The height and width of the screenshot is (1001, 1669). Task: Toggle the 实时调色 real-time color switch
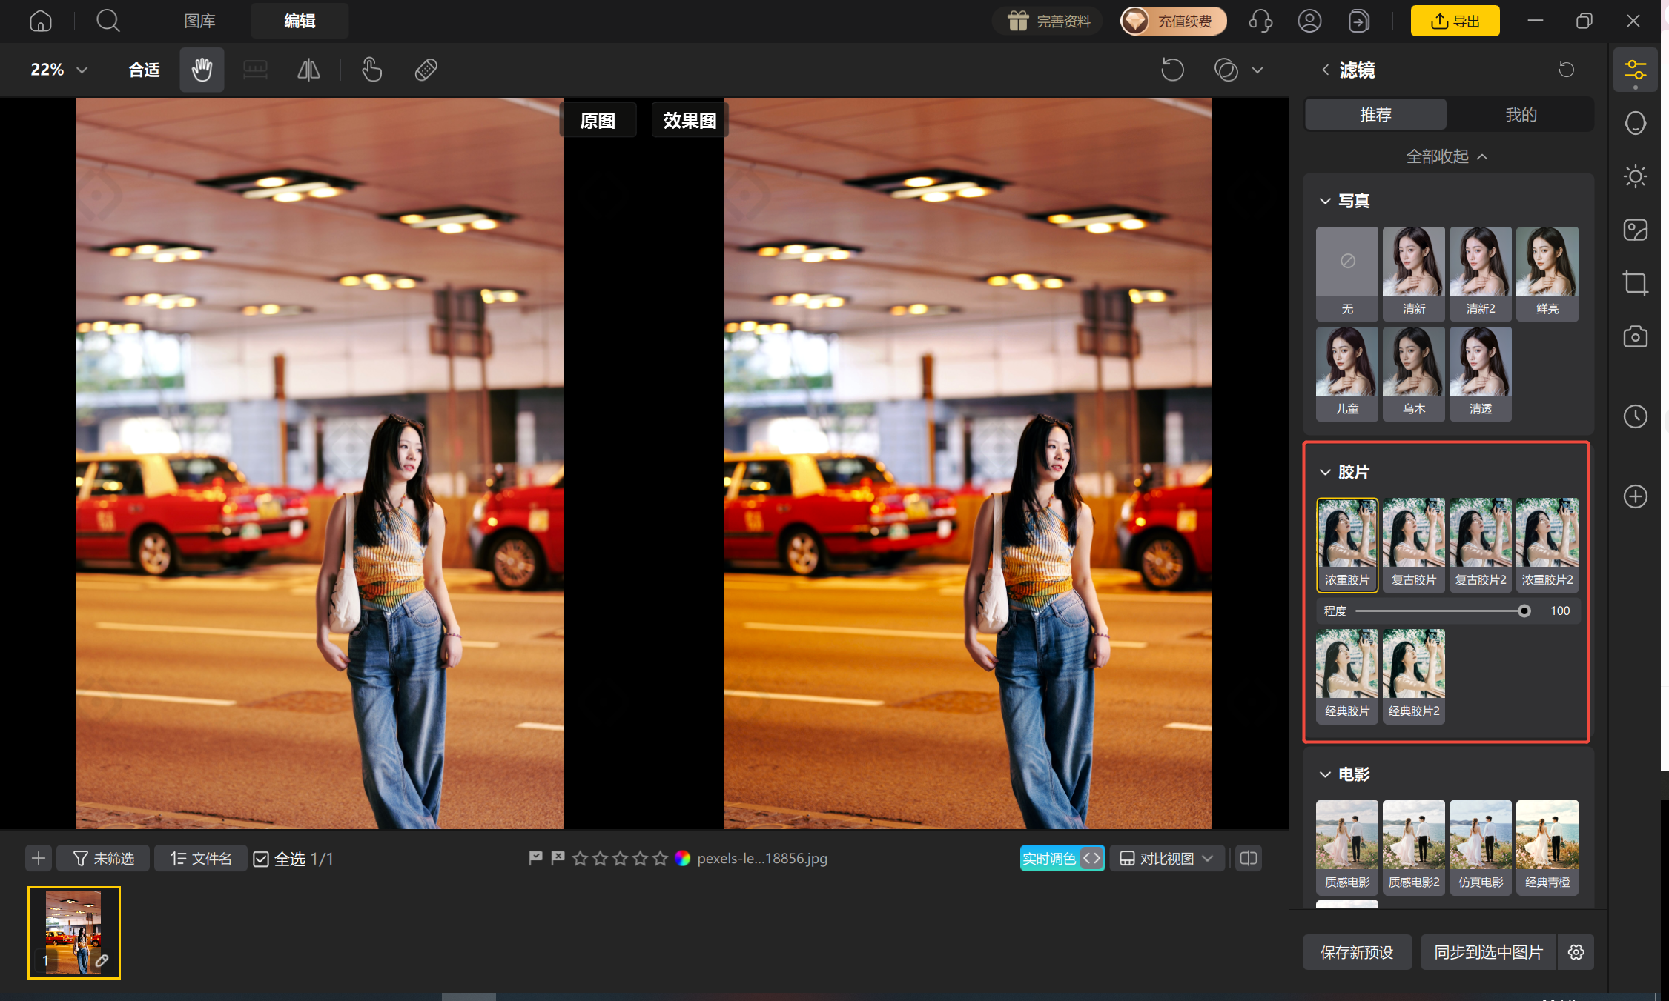[x=1062, y=858]
